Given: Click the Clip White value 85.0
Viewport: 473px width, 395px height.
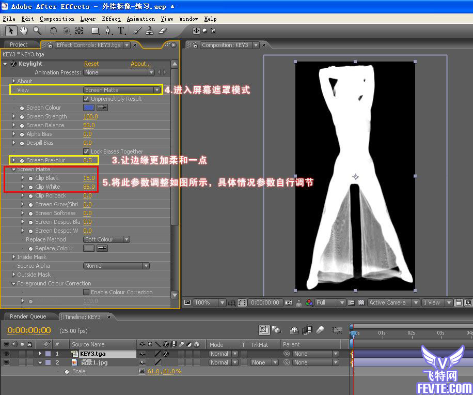Looking at the screenshot, I should (89, 187).
